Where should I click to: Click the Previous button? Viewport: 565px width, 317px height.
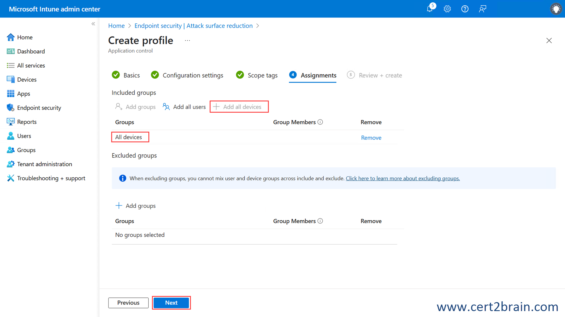(x=128, y=303)
